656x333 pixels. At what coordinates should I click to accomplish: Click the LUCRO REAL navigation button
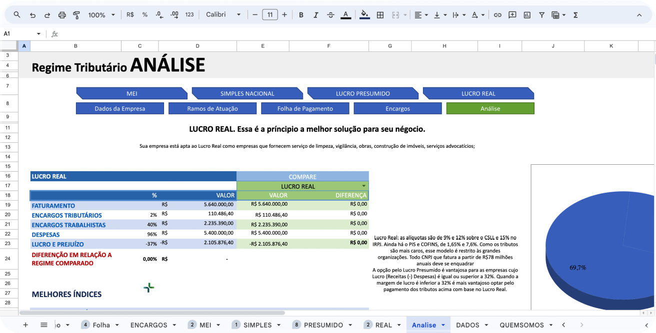pos(478,93)
